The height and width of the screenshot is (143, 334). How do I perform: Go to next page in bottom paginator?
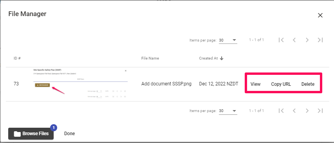[307, 110]
